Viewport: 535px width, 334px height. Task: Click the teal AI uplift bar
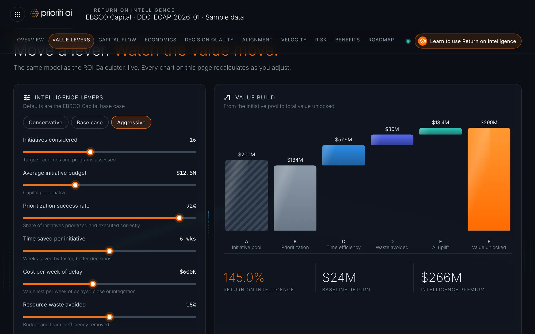[440, 131]
